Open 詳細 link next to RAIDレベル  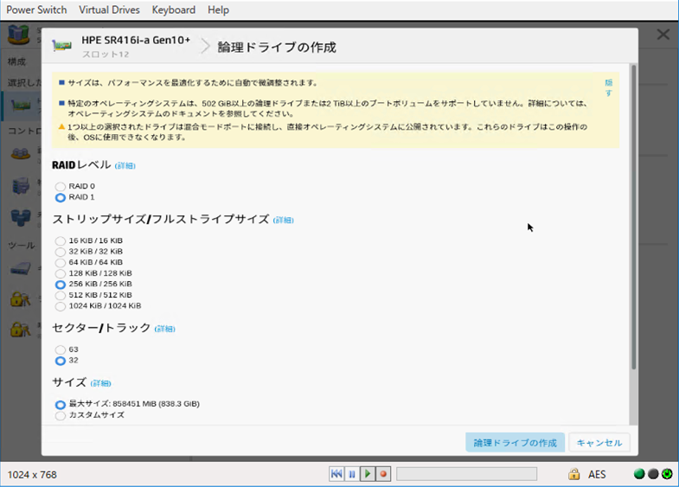point(125,166)
